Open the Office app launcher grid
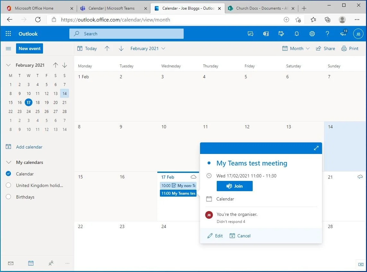 pos(8,34)
